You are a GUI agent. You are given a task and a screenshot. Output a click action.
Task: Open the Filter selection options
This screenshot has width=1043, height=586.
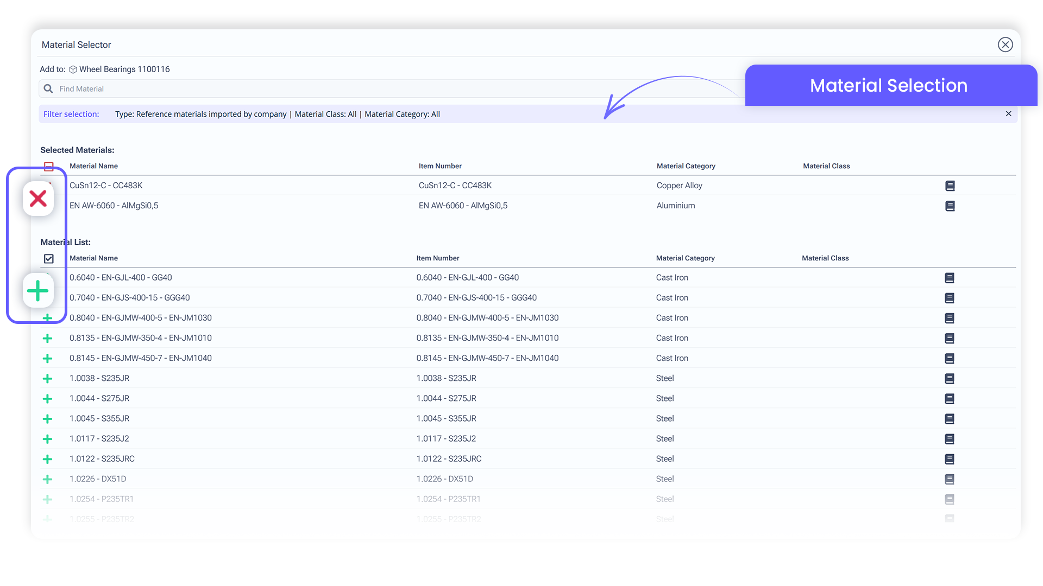pyautogui.click(x=71, y=114)
